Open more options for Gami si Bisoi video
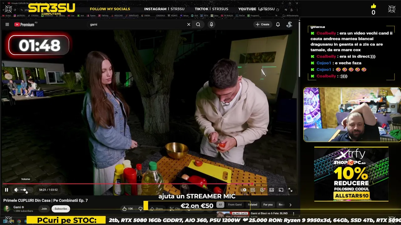This screenshot has width=401, height=225. pos(294,213)
